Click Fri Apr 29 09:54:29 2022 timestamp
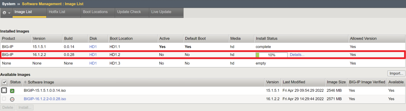406x111 pixels. (x=303, y=90)
